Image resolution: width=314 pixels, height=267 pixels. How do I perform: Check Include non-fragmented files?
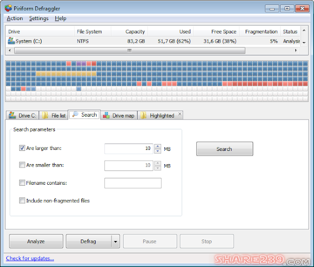click(x=22, y=200)
